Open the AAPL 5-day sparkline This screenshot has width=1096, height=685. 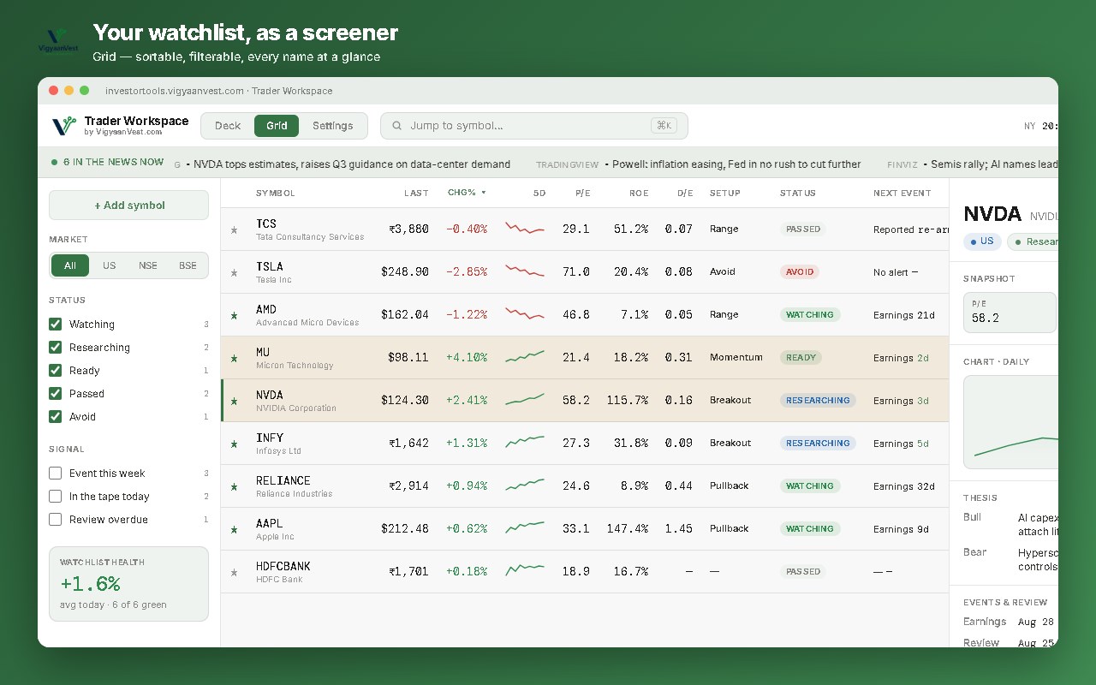pyautogui.click(x=525, y=528)
